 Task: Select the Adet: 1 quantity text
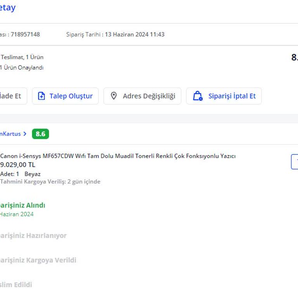pyautogui.click(x=9, y=174)
